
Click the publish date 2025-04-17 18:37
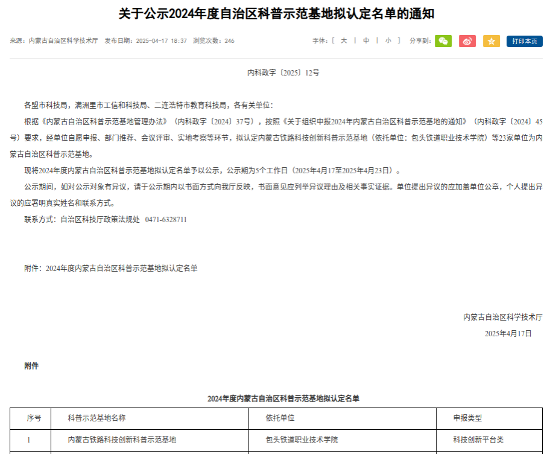[162, 40]
